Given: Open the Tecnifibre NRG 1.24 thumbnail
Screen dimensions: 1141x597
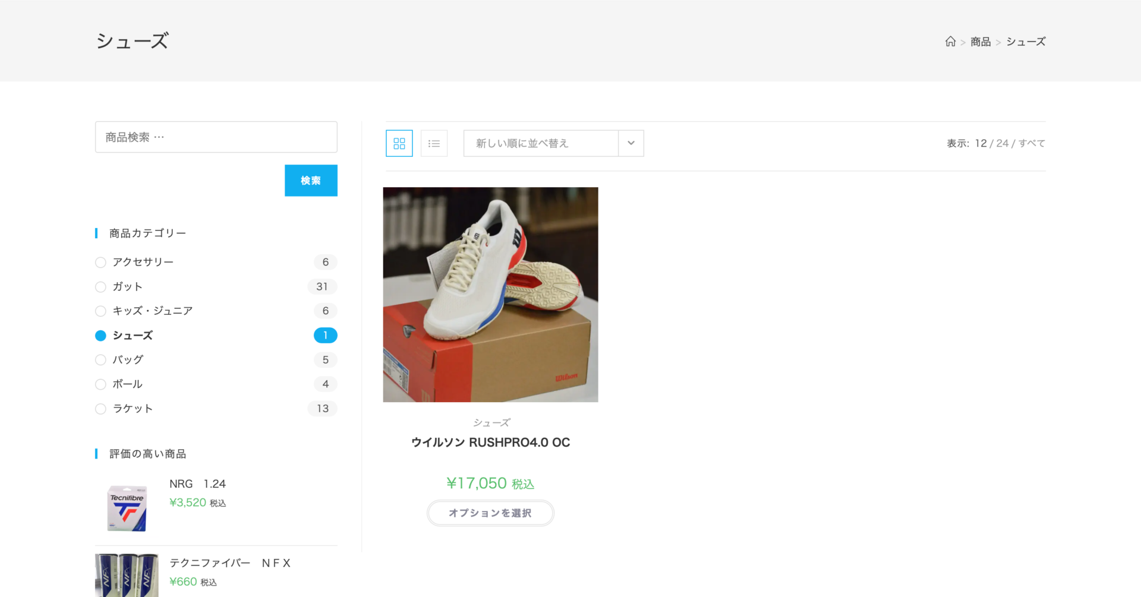Looking at the screenshot, I should (127, 508).
